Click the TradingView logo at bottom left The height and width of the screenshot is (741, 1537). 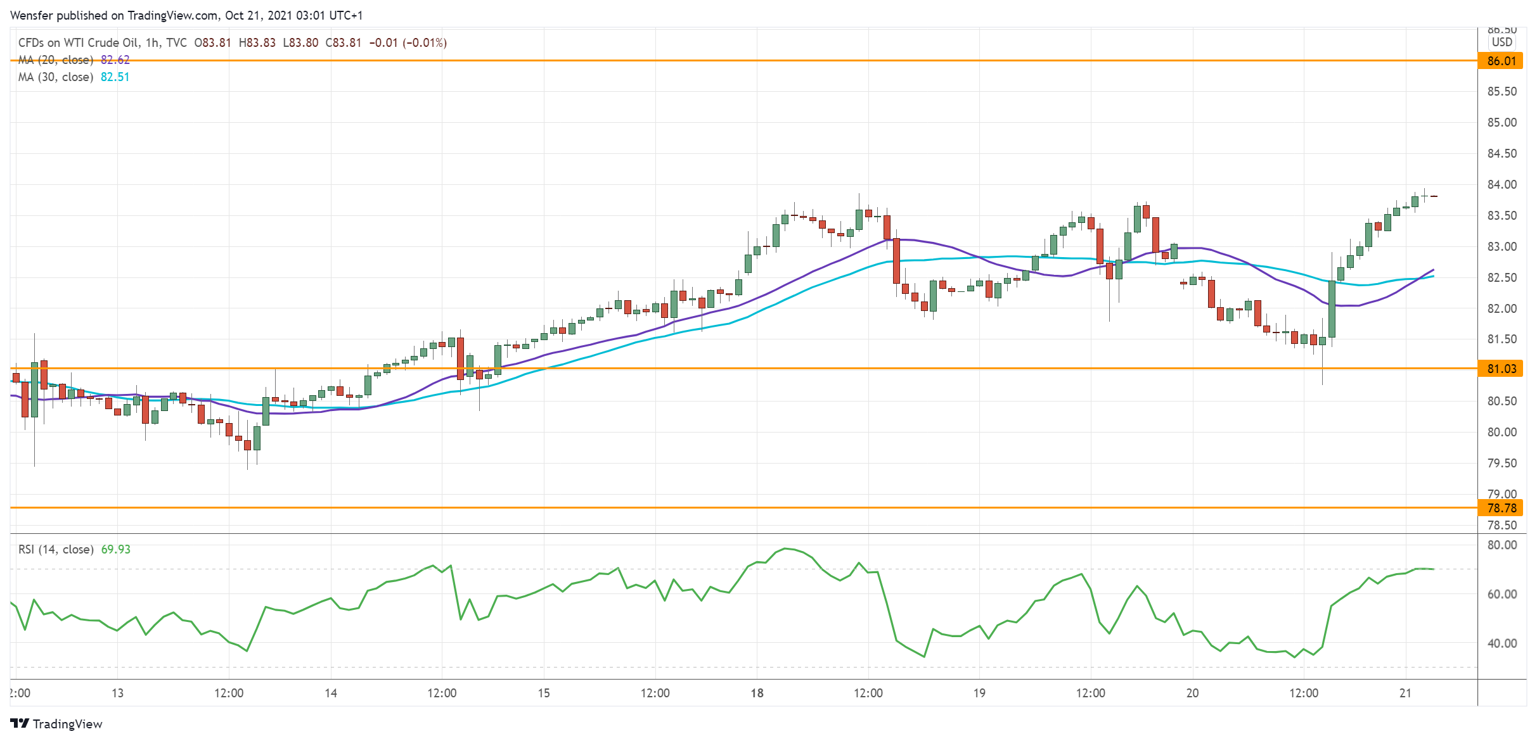tap(56, 724)
